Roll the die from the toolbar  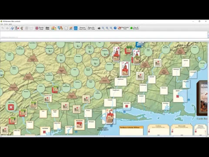[66, 28]
